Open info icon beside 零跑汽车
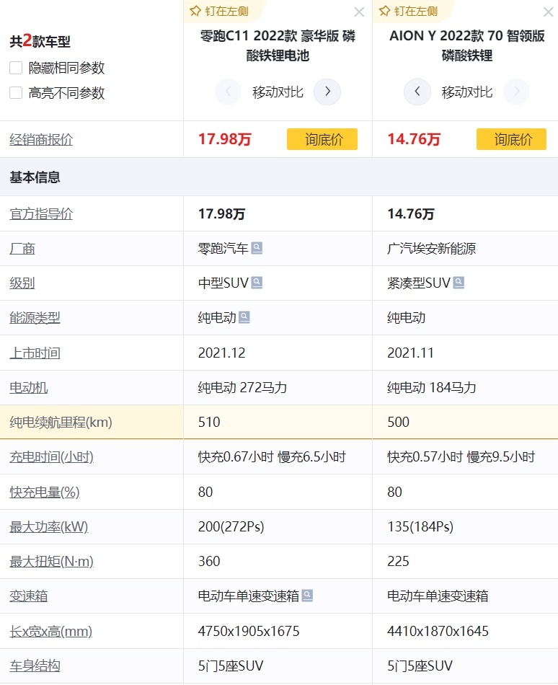The width and height of the screenshot is (558, 685). click(x=257, y=248)
